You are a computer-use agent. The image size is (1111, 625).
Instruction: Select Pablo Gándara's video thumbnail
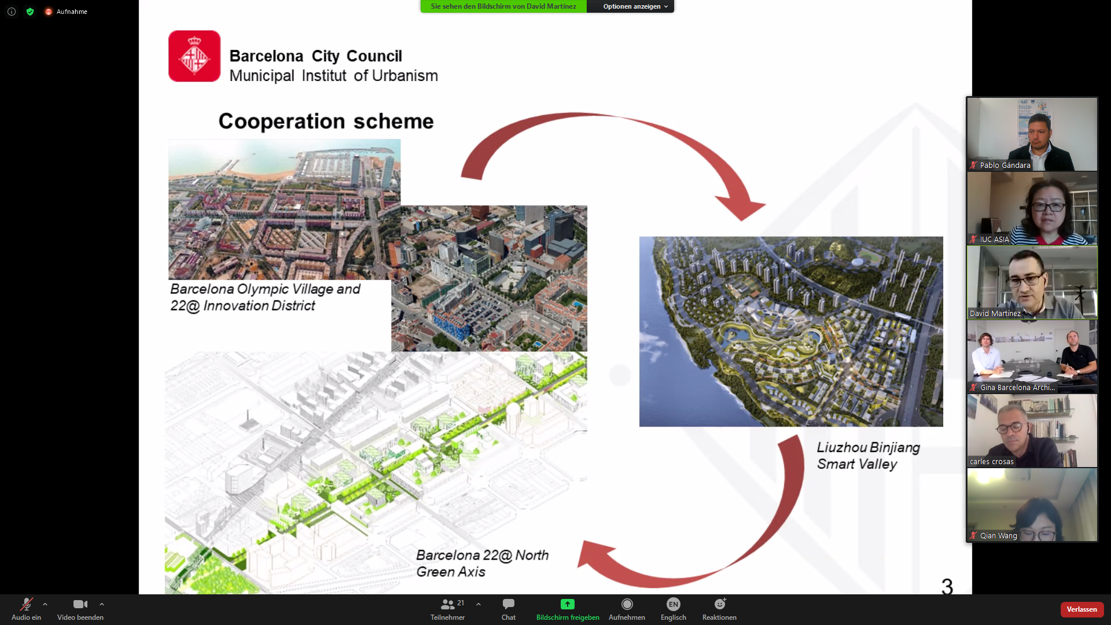click(1032, 134)
